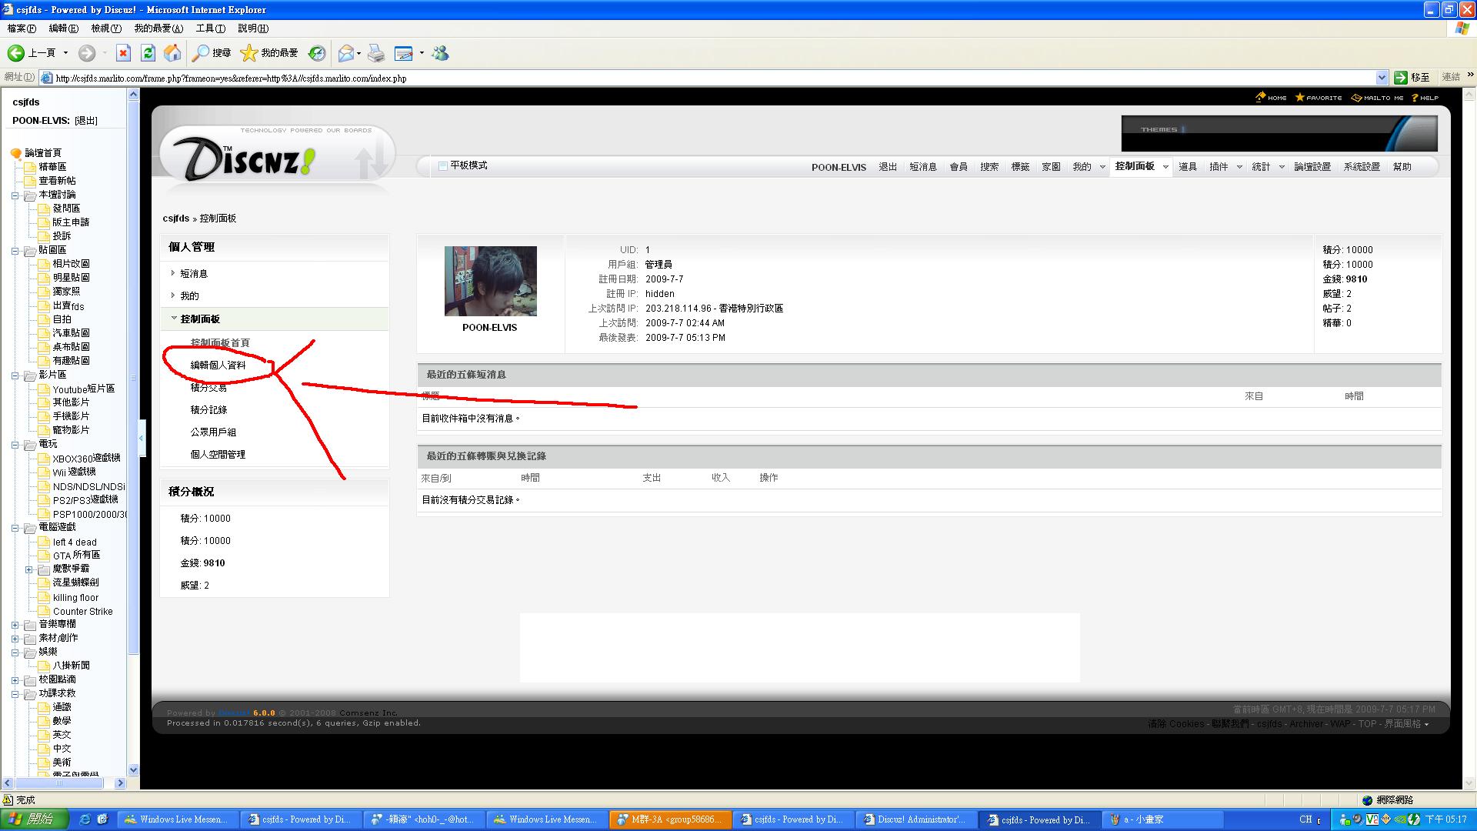
Task: Click HOME icon in forum header
Action: pos(1271,98)
